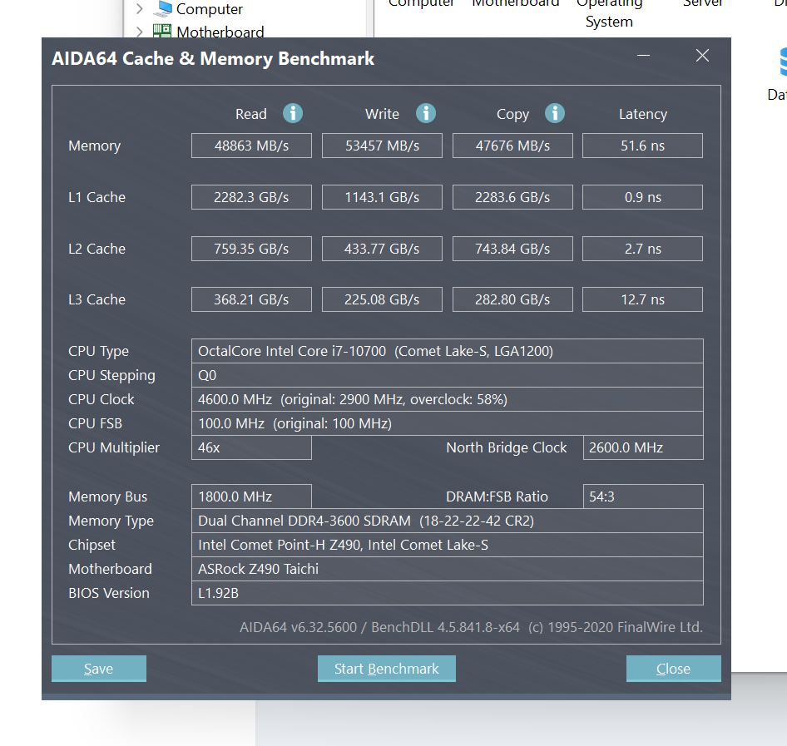Viewport: 787px width, 746px height.
Task: Click the CPU Type information field
Action: tap(447, 351)
